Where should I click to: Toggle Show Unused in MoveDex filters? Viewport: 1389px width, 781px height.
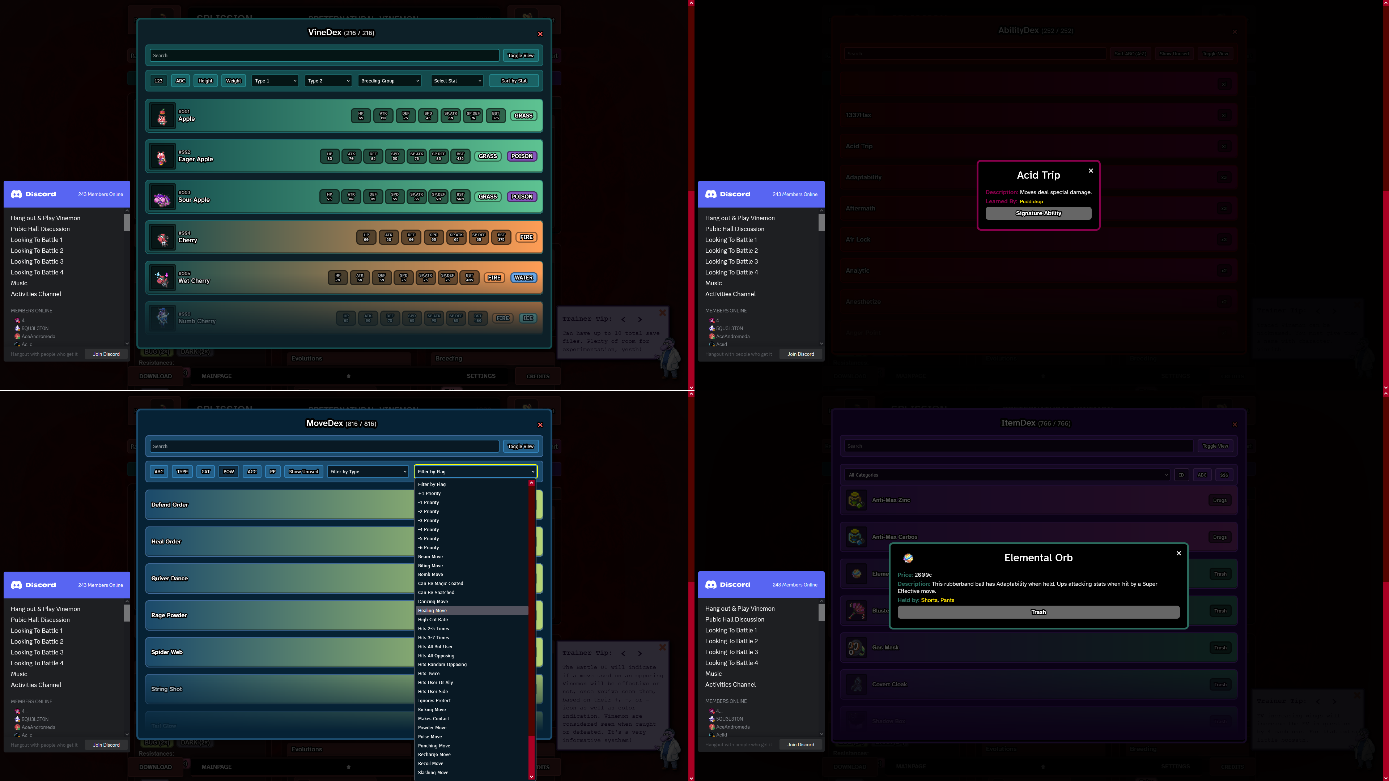(x=303, y=471)
